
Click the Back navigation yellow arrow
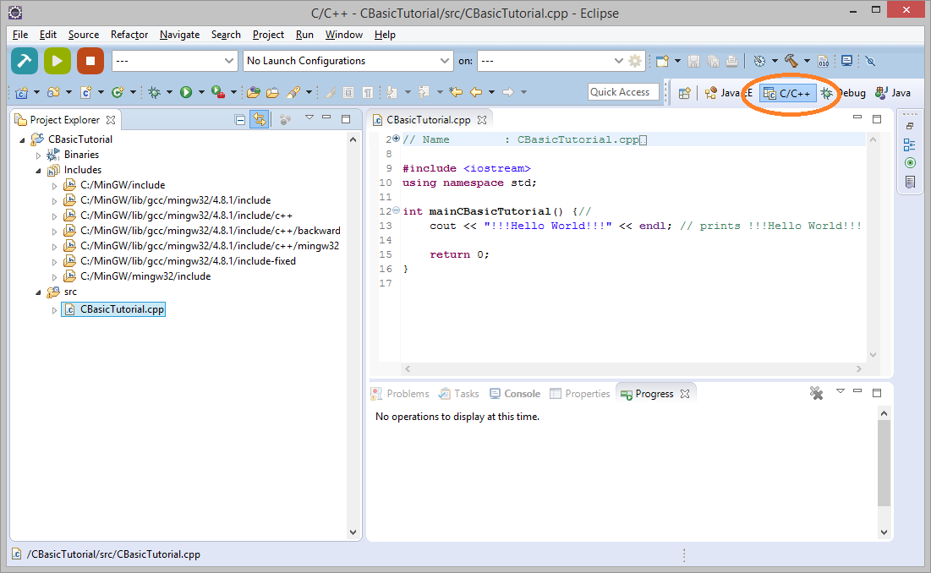click(476, 92)
